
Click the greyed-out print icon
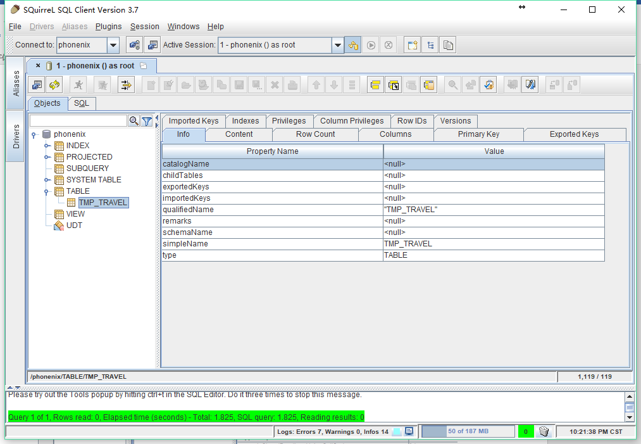coord(292,85)
